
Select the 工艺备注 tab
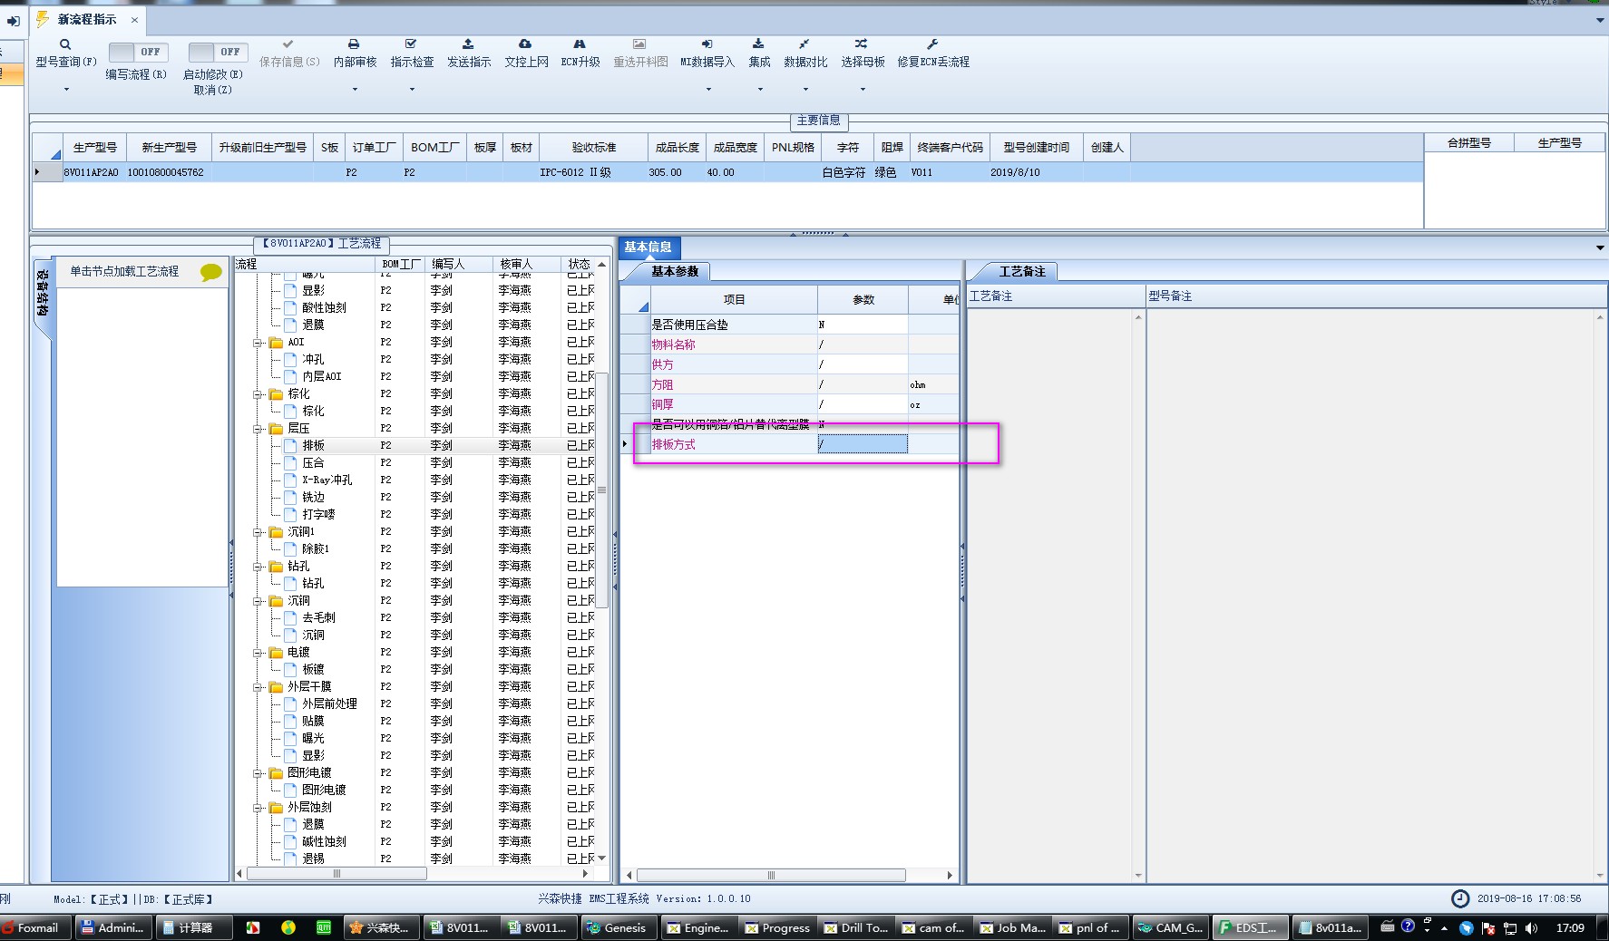(1022, 271)
